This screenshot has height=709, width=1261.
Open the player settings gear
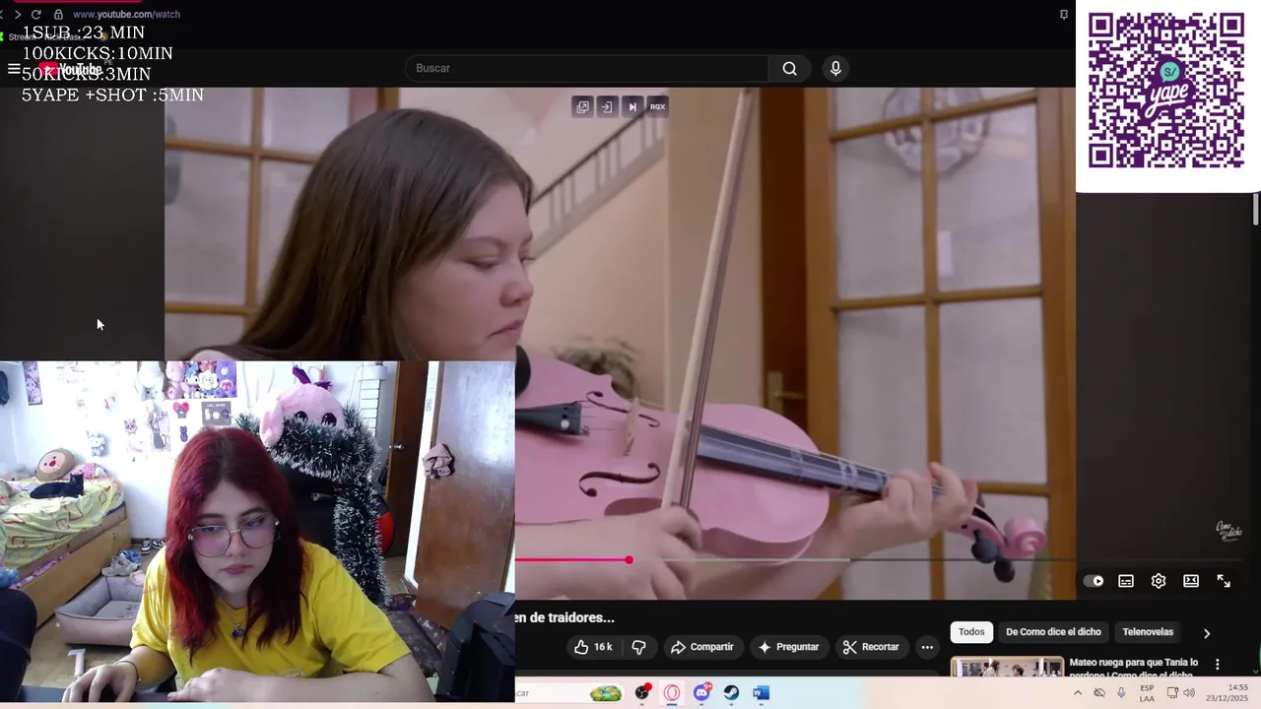tap(1159, 581)
